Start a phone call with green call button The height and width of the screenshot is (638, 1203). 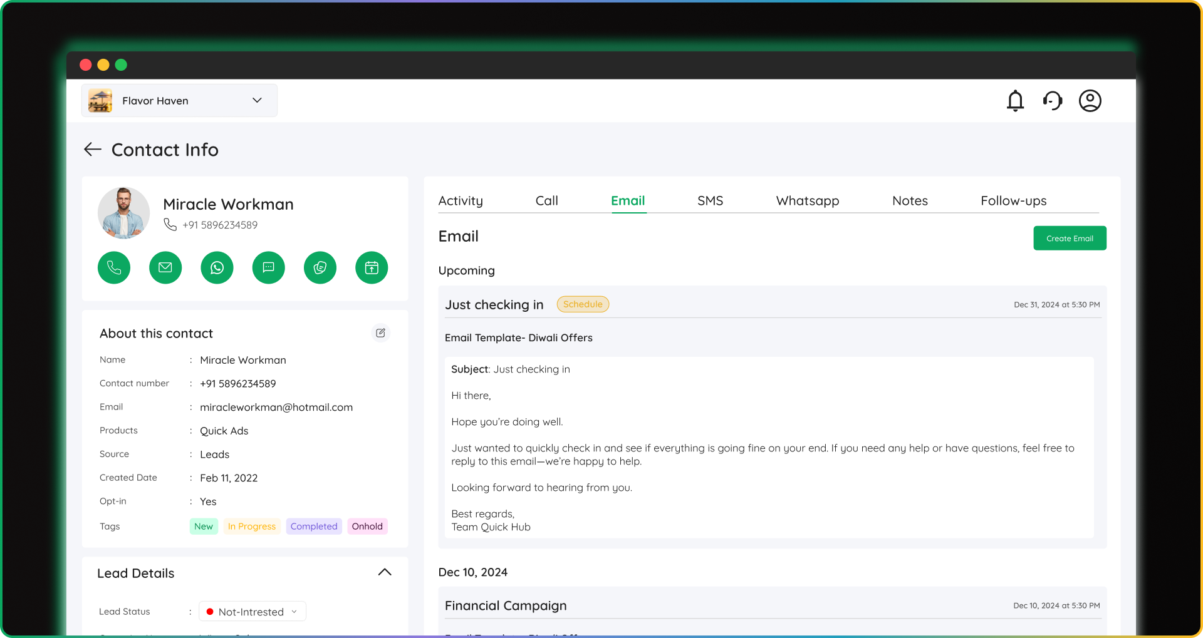(x=114, y=268)
